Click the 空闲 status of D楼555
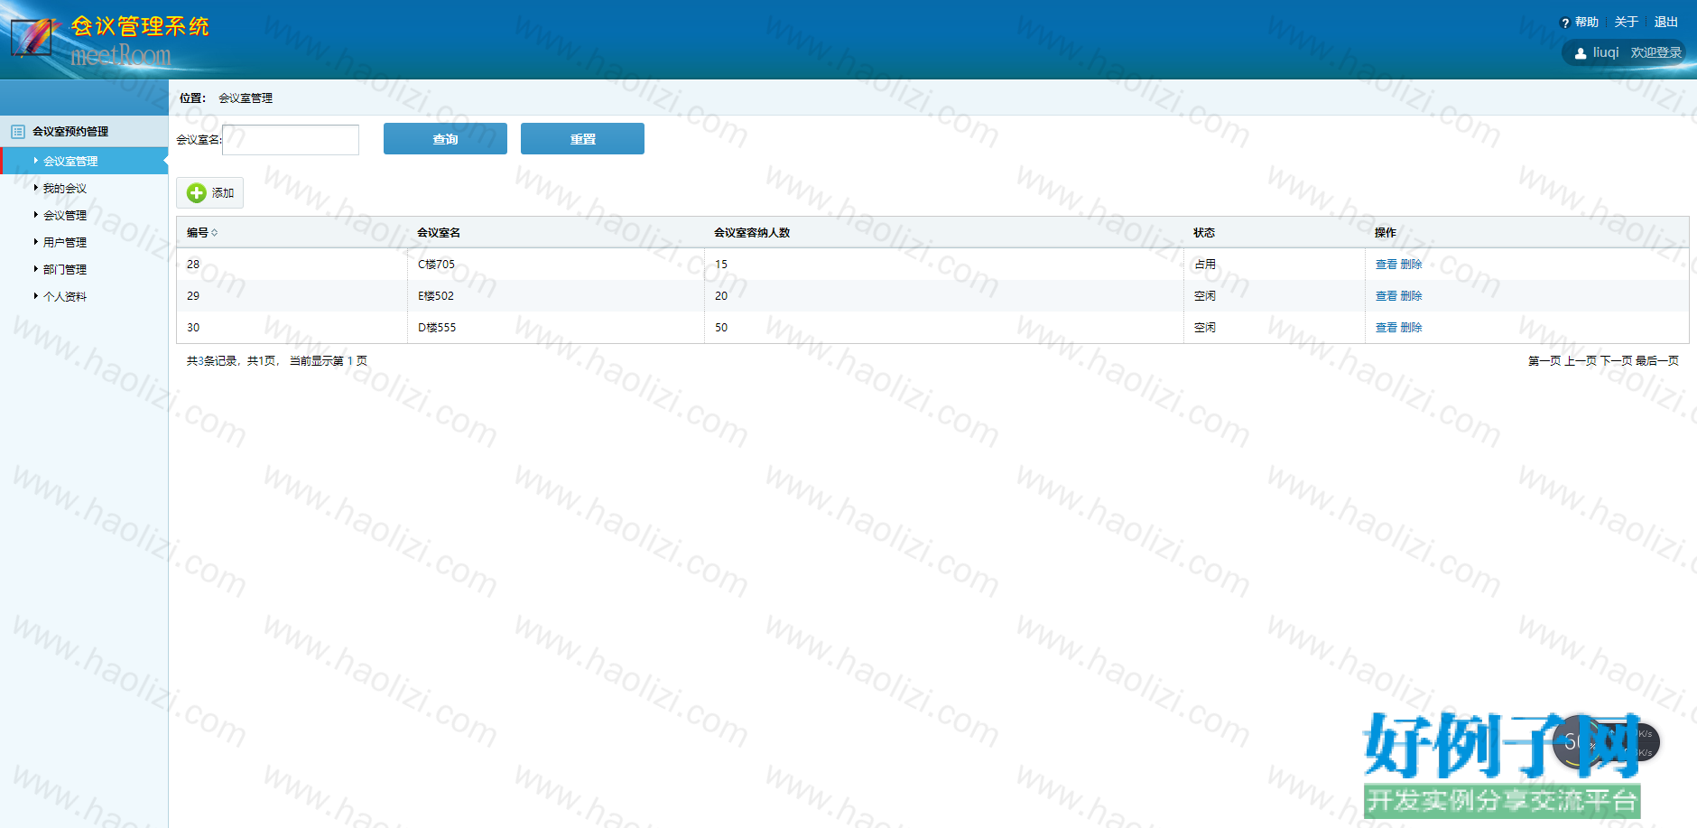1697x828 pixels. point(1275,328)
